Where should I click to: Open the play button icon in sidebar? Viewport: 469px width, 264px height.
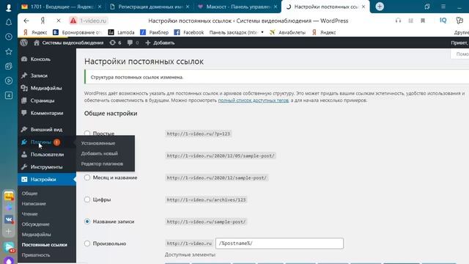click(x=9, y=81)
